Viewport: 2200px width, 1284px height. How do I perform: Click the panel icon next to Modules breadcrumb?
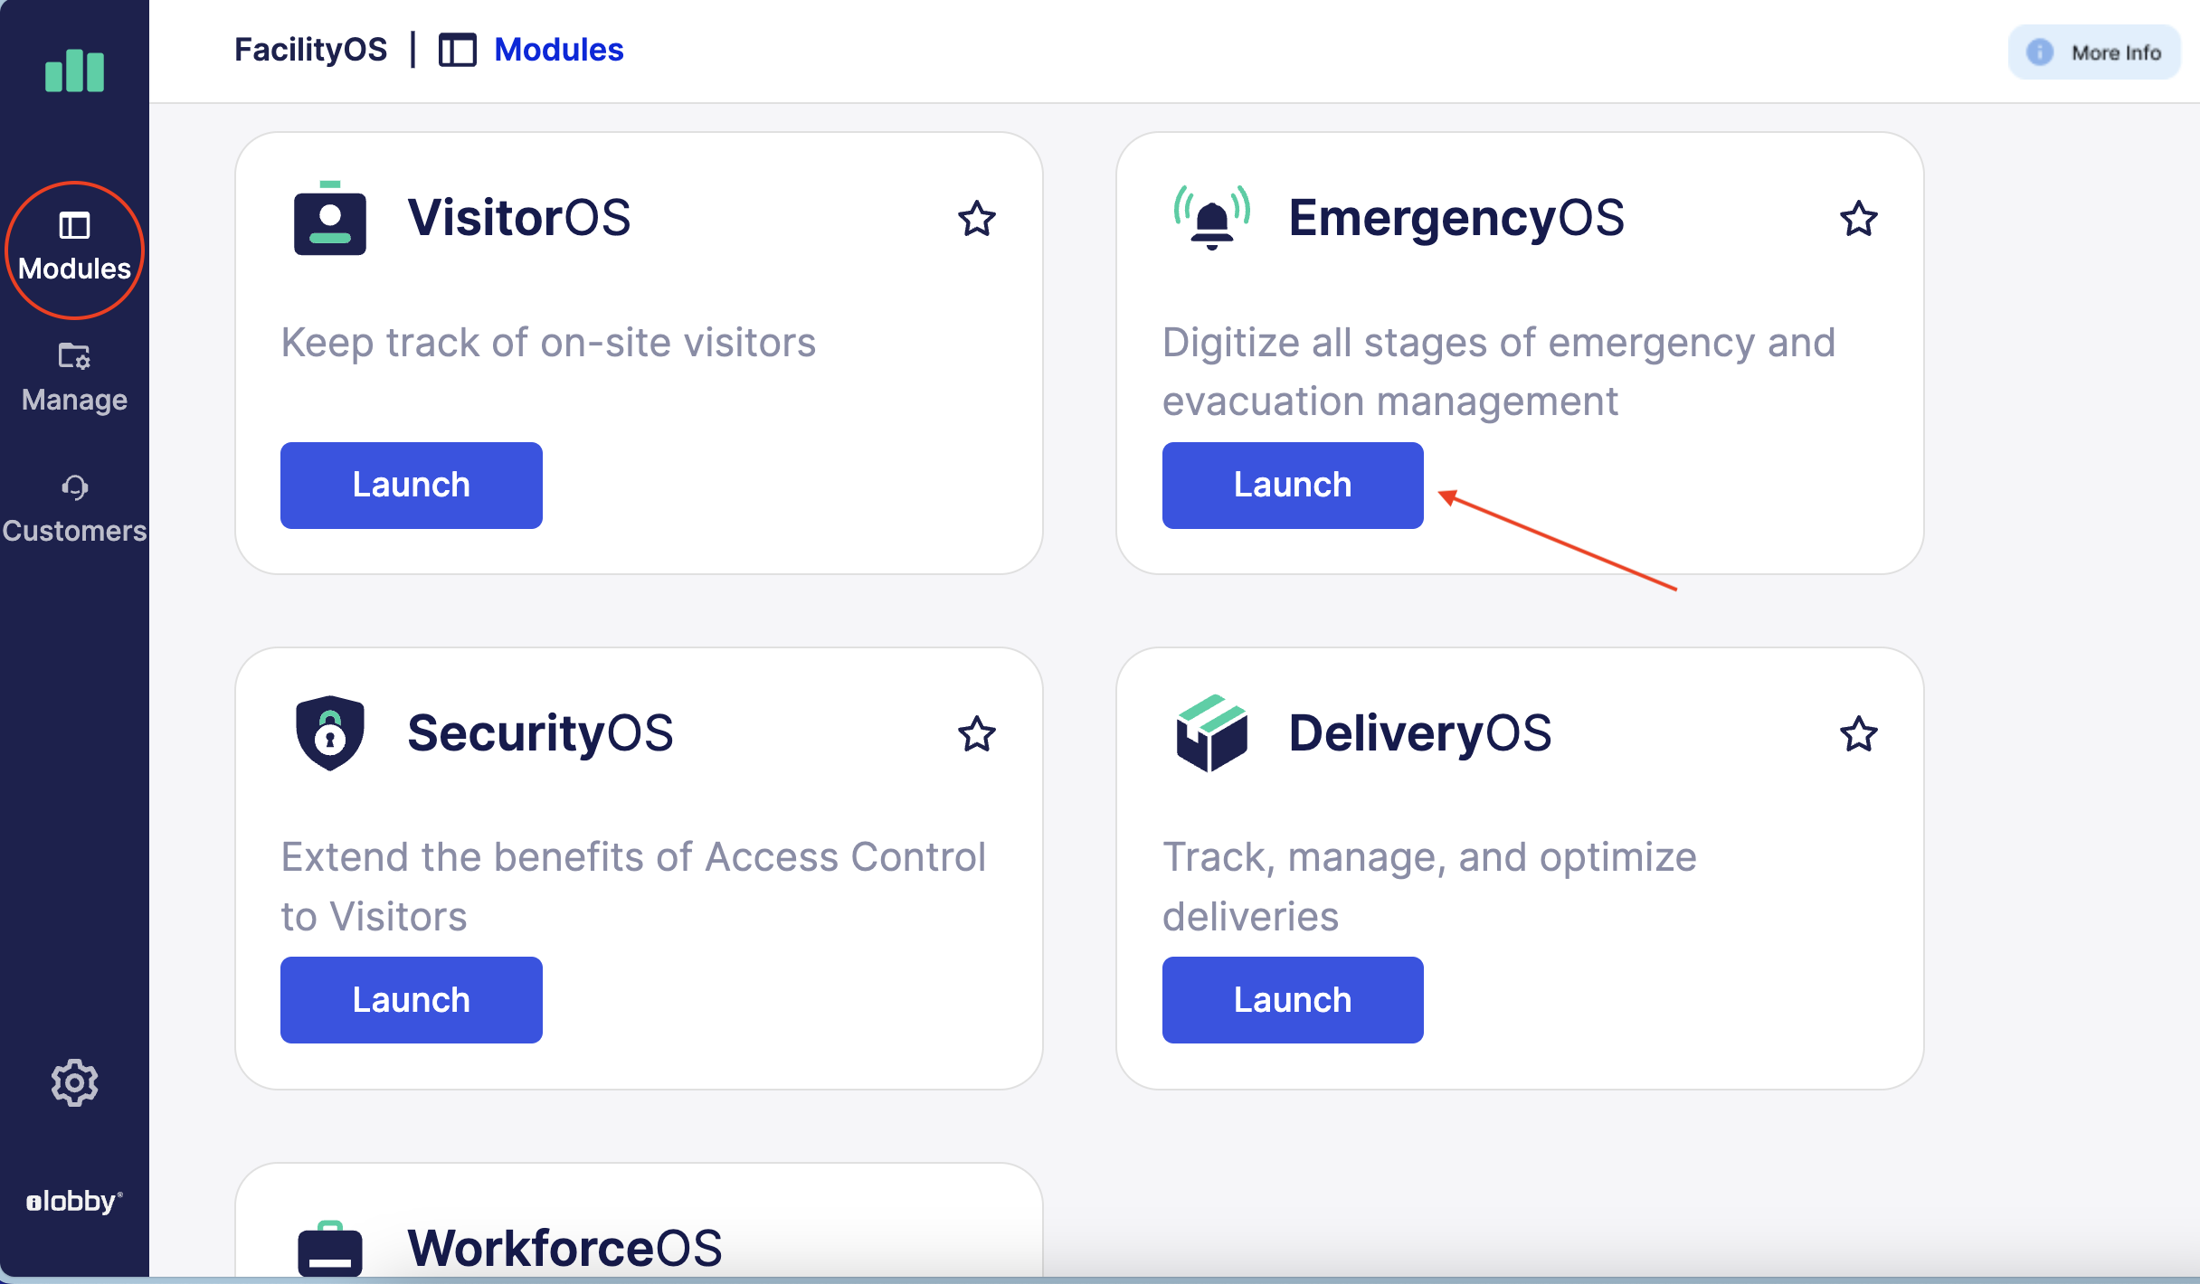(458, 50)
